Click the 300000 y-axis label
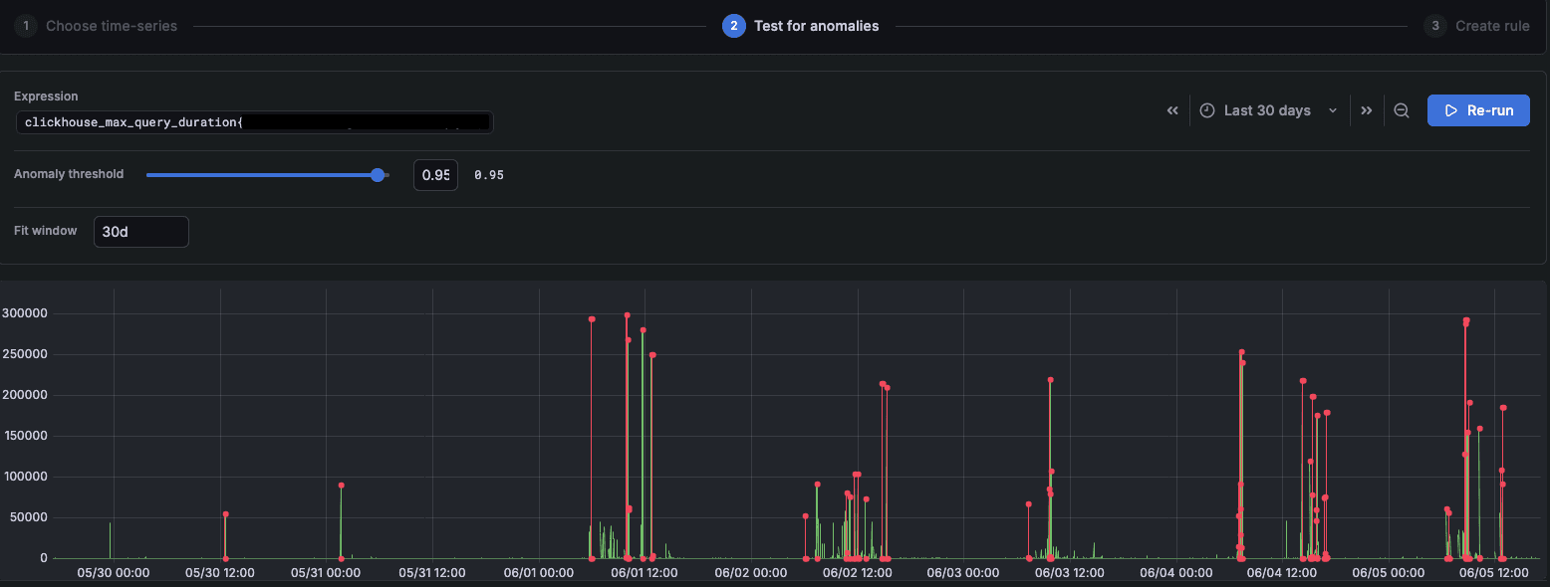The image size is (1550, 587). pos(24,313)
